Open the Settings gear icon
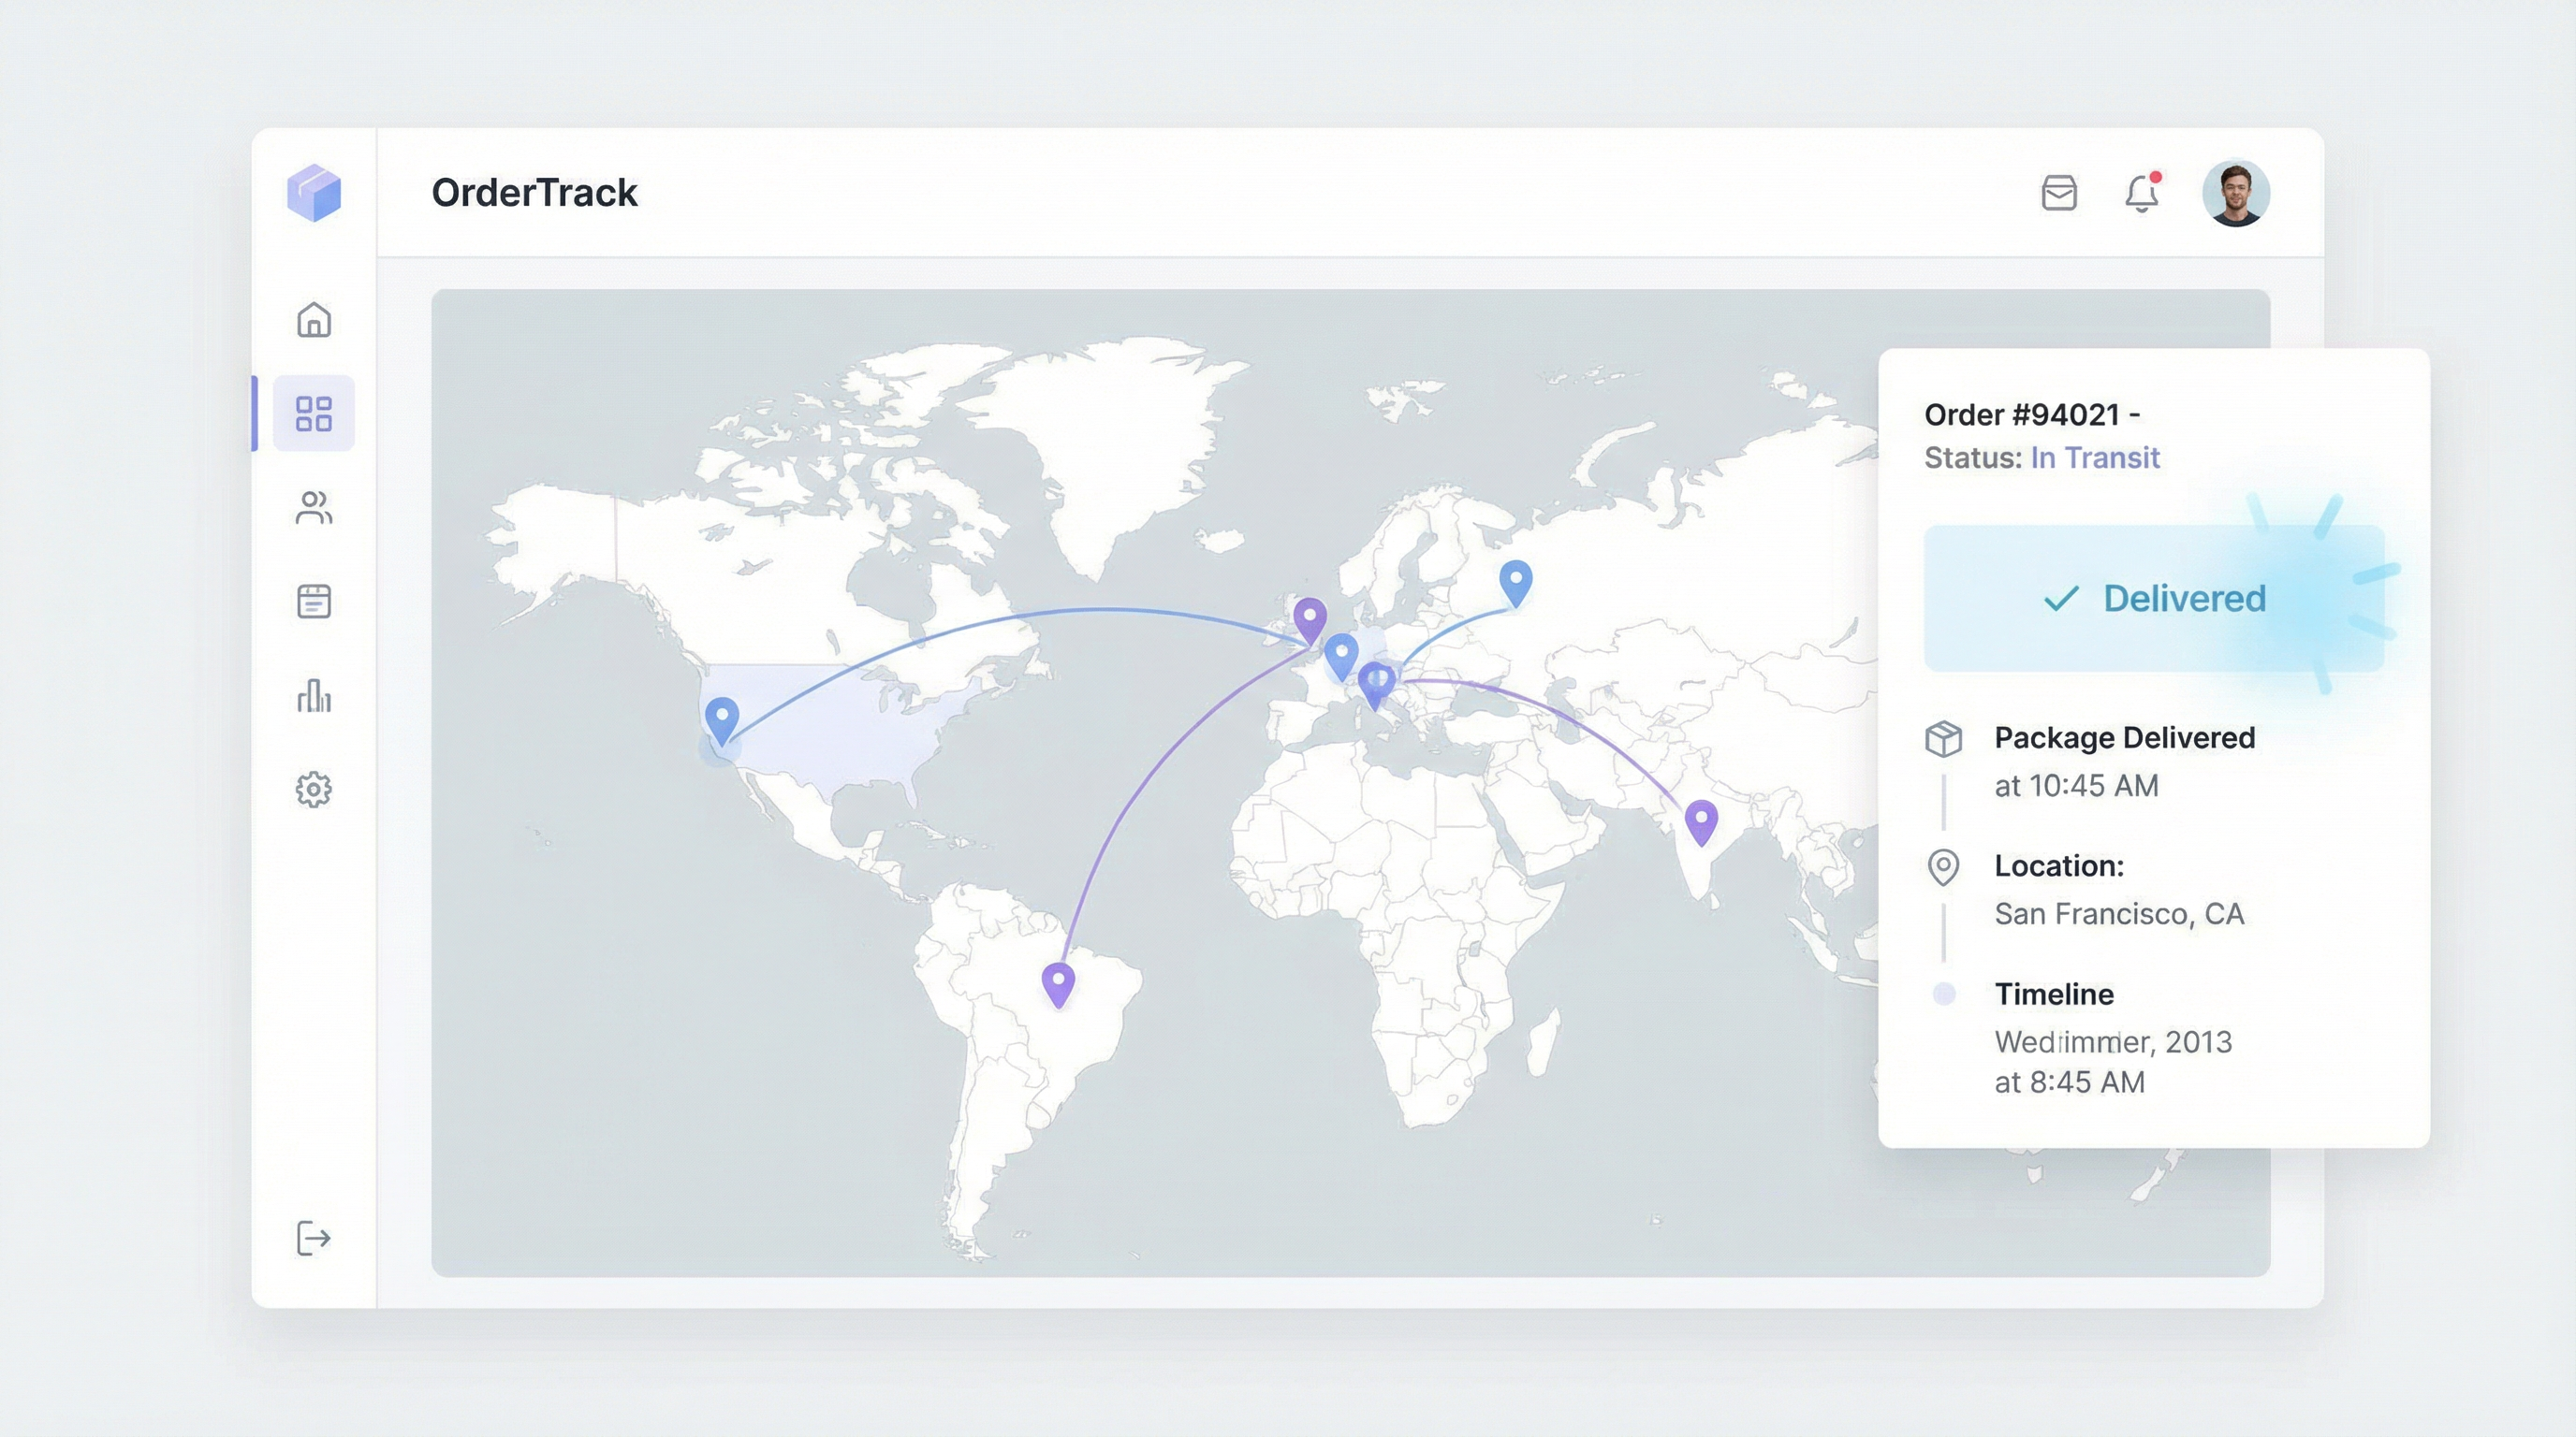 coord(313,789)
